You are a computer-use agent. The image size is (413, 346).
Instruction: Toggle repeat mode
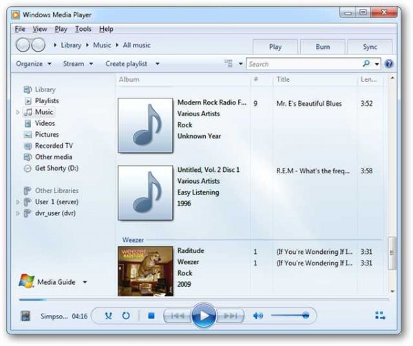[126, 316]
